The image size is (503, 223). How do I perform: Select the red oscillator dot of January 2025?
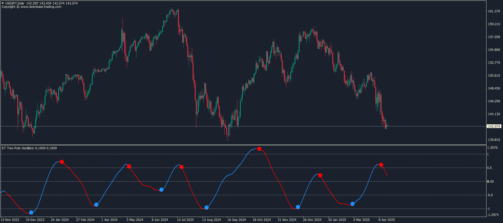[320, 175]
